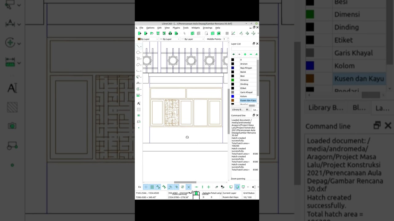Viewport: 394px width, 221px height.
Task: Float the Command line panel
Action: 254,115
